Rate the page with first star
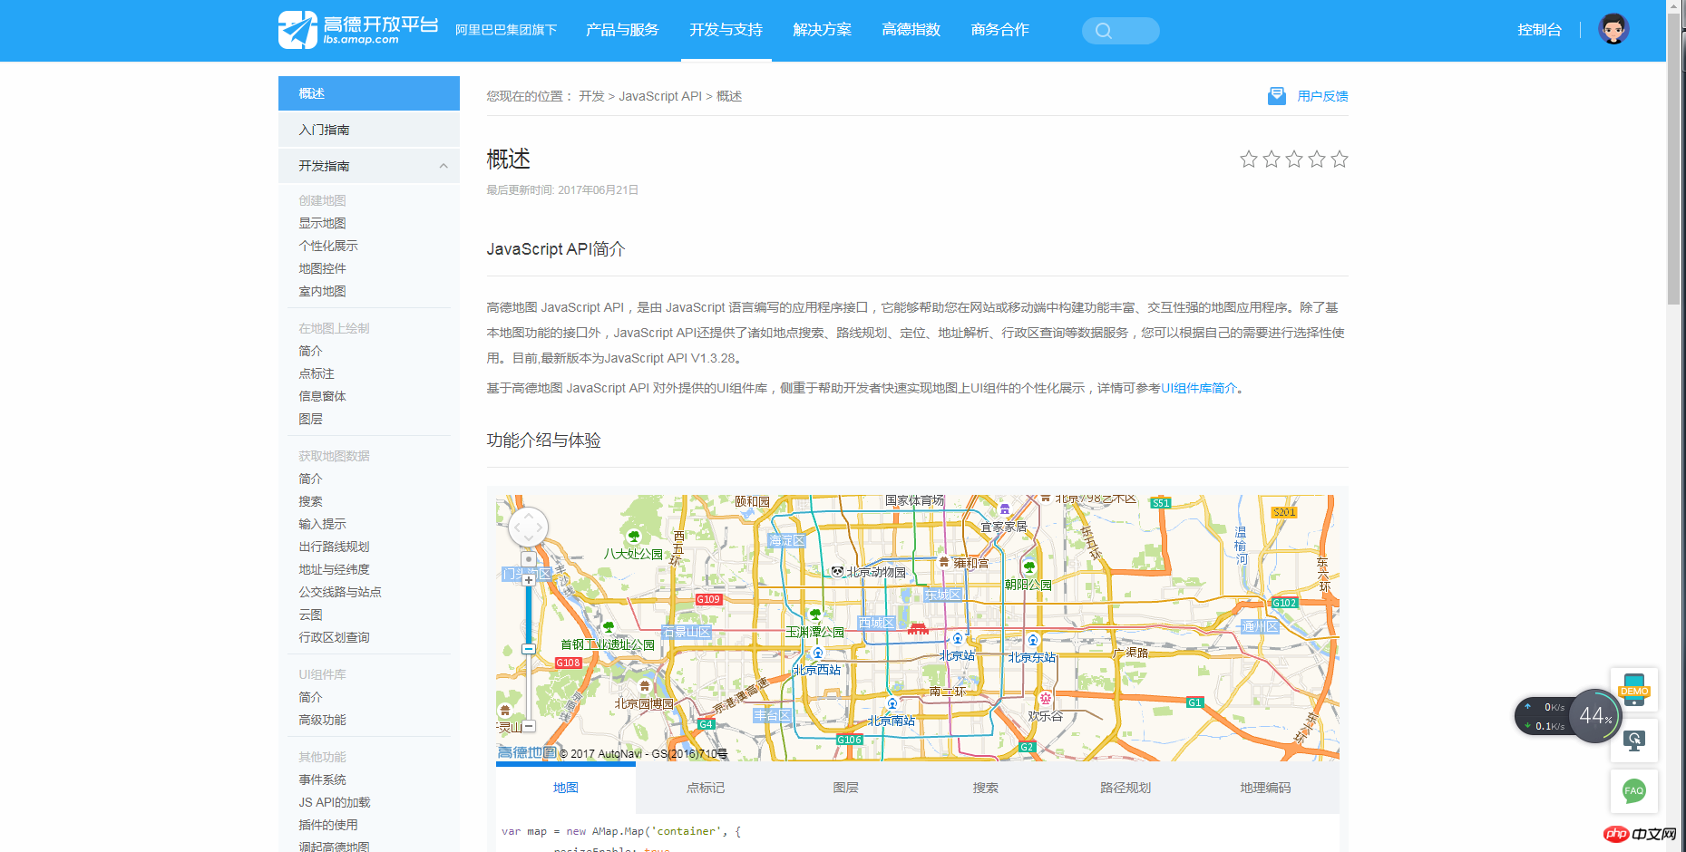Image resolution: width=1686 pixels, height=852 pixels. pyautogui.click(x=1249, y=160)
